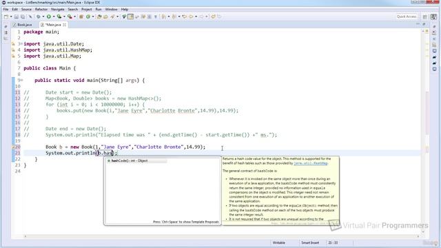Click the Save toolbar icon

coord(17,17)
